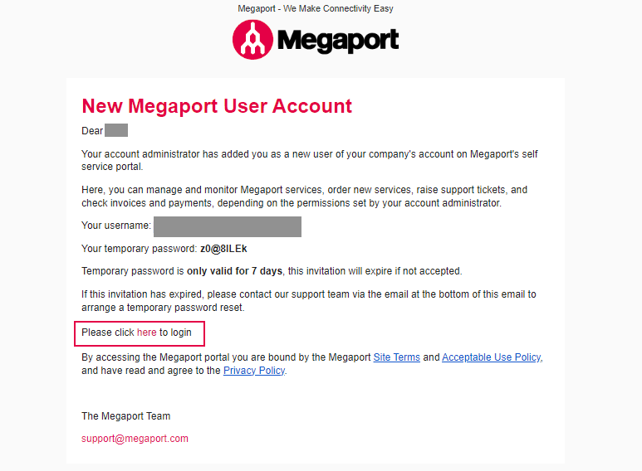Click the 'Megaport - We Make Connectivity Easy' tagline
This screenshot has width=642, height=471.
(316, 8)
